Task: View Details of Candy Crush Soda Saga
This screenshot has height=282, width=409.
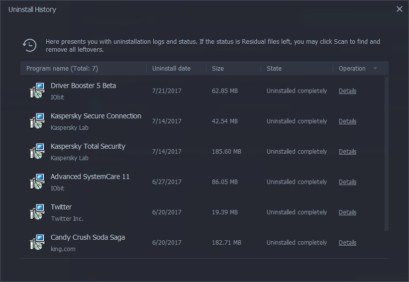Action: (347, 242)
